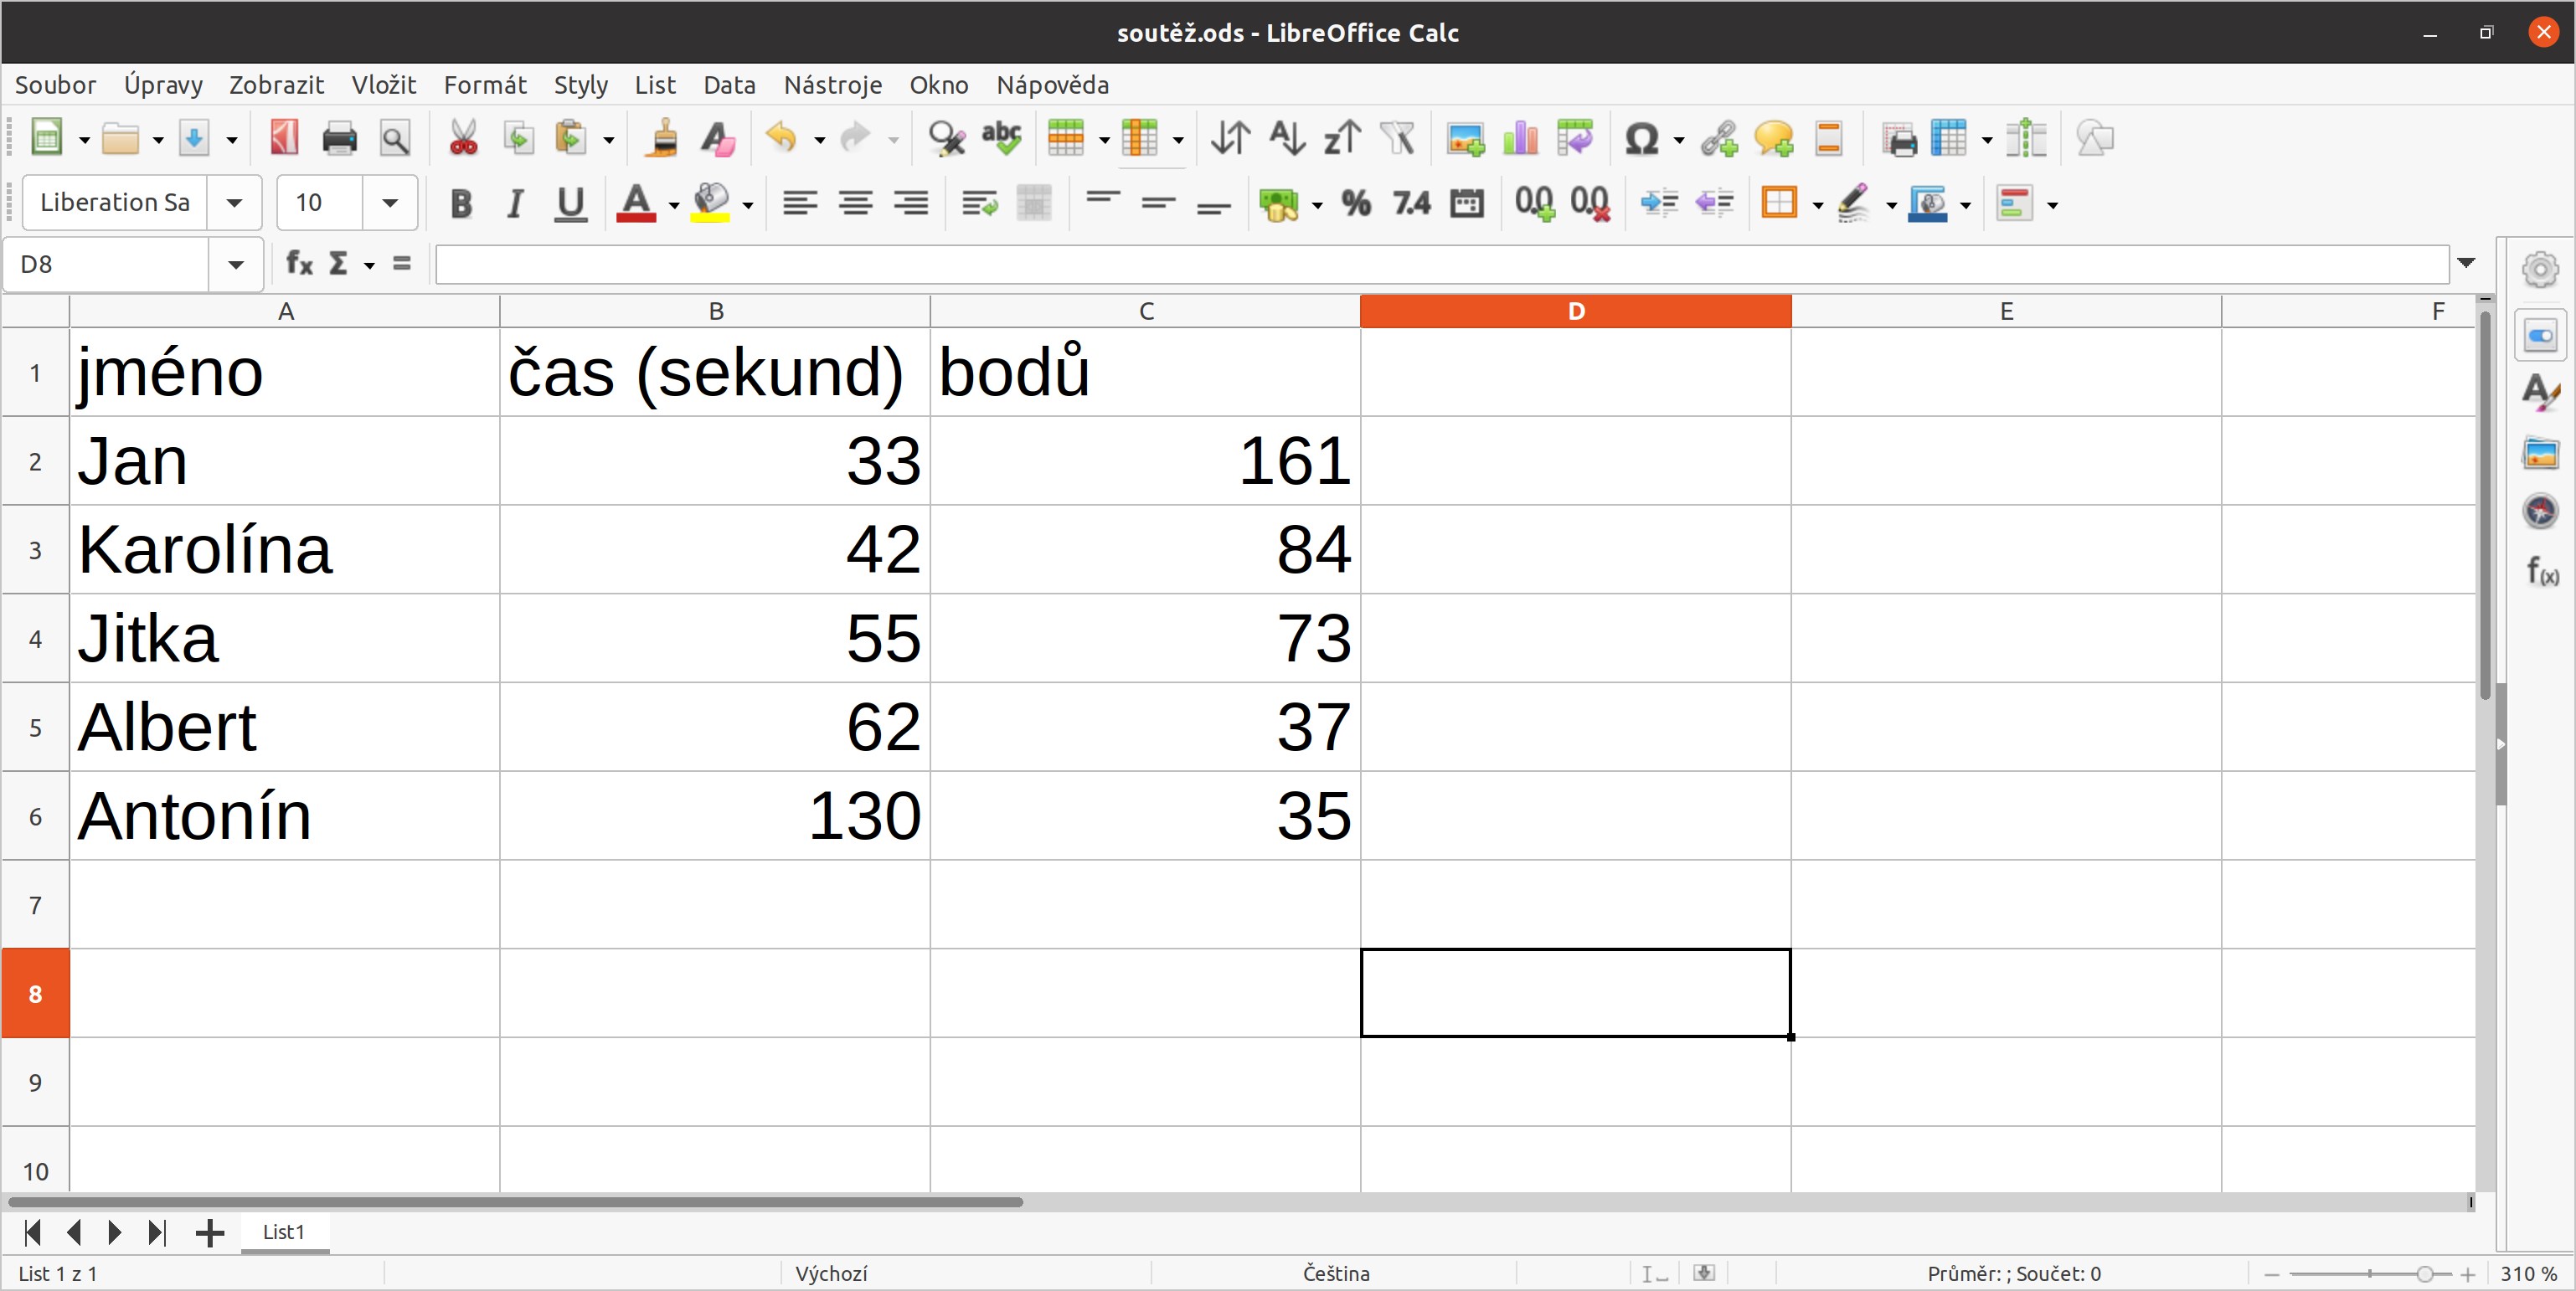
Task: Click the Sort Descending icon
Action: 1342,138
